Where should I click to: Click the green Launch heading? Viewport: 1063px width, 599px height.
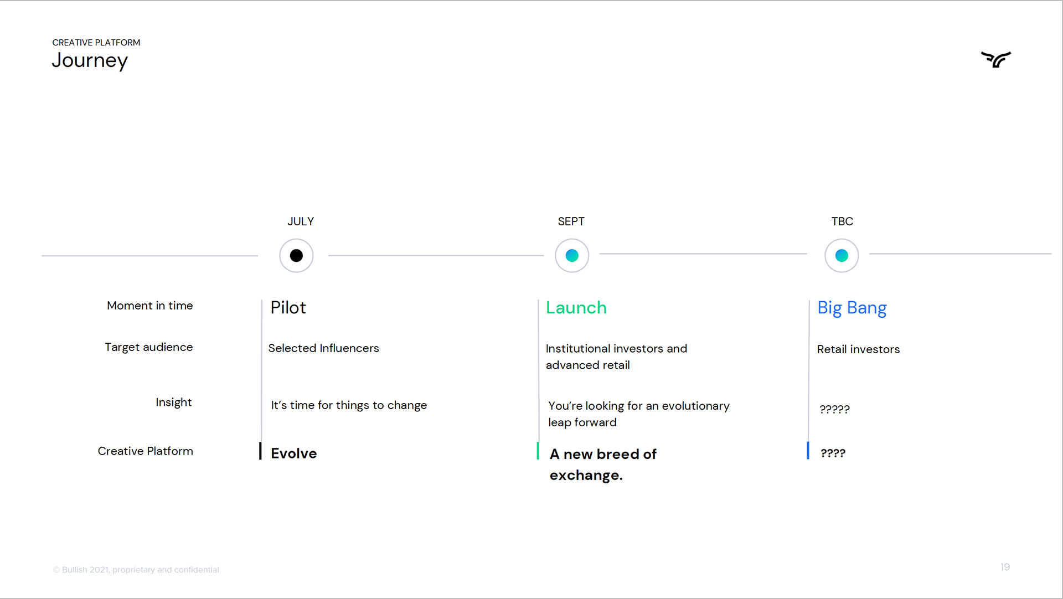click(x=576, y=308)
